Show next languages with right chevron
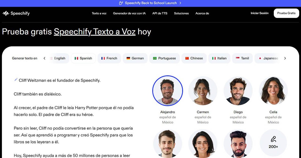Image resolution: width=301 pixels, height=158 pixels. pos(285,58)
